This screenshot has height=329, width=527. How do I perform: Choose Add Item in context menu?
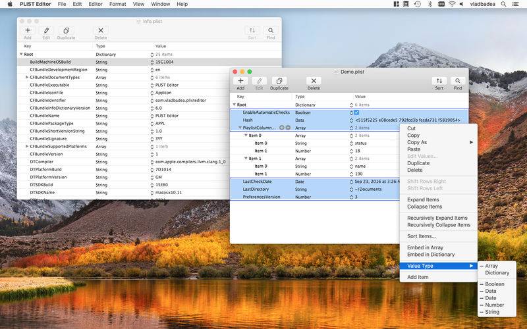438,277
